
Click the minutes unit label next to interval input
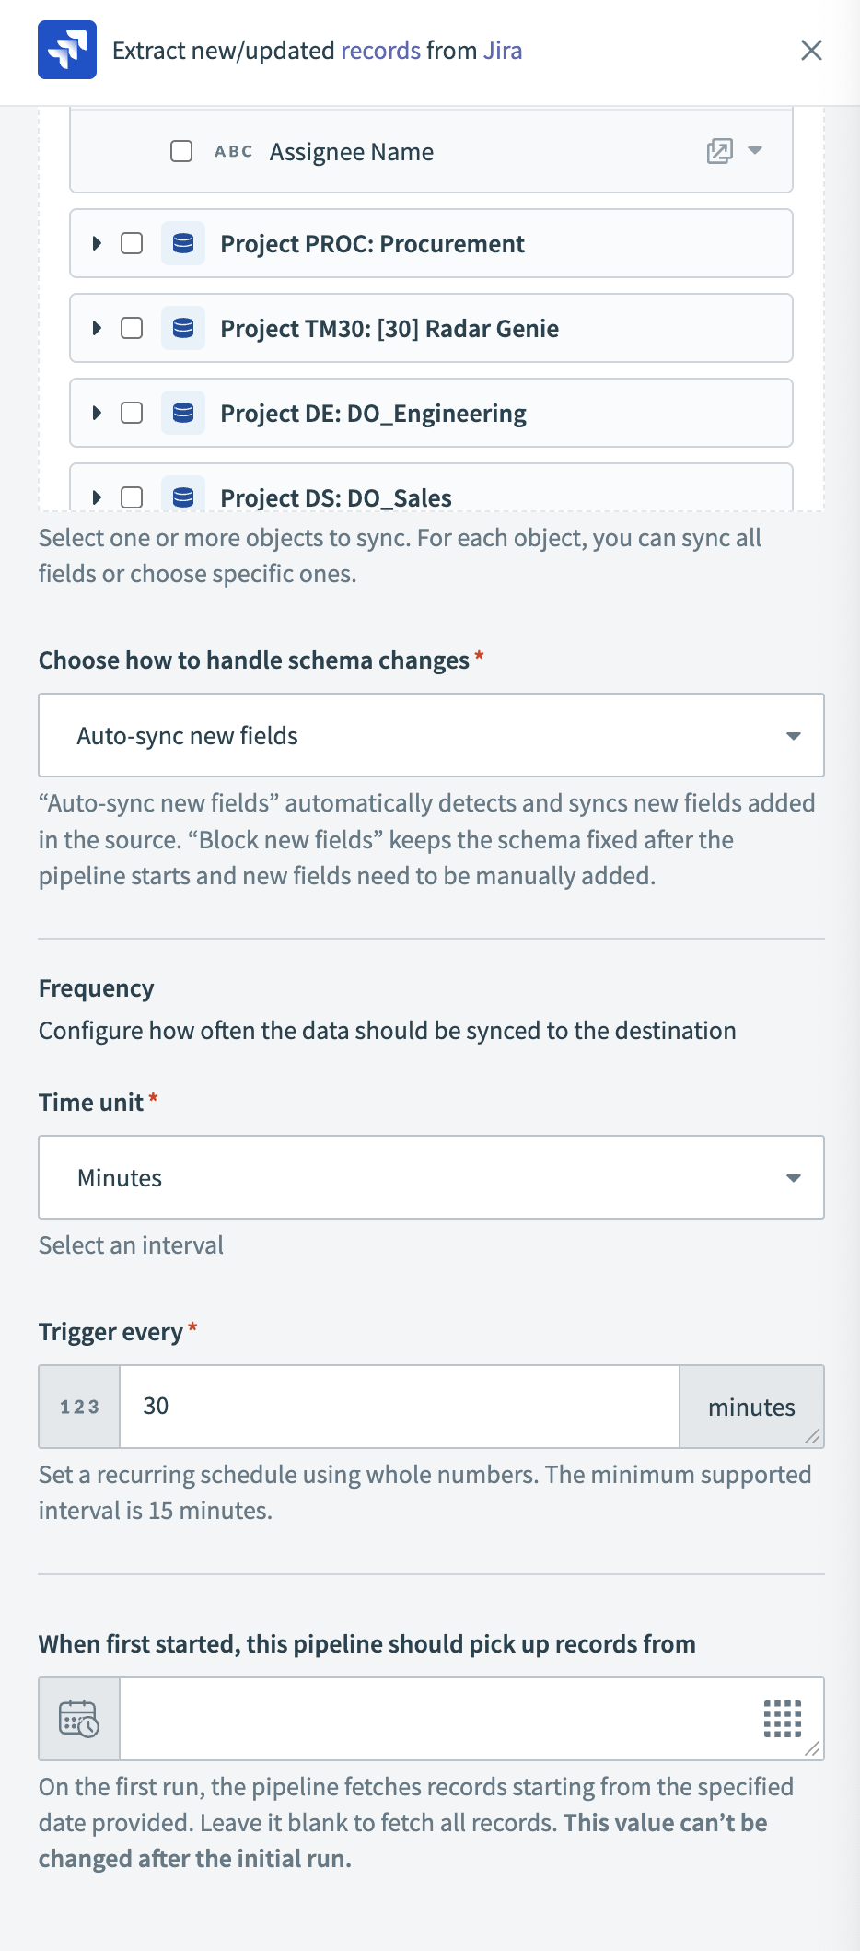click(751, 1407)
